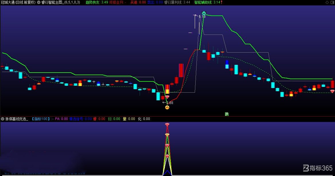Click the orange up-arrow circle below 2.88
335x176 pixels.
pos(167,107)
